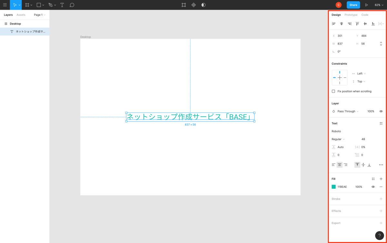Add an effect with plus
This screenshot has width=387, height=243.
[x=381, y=211]
